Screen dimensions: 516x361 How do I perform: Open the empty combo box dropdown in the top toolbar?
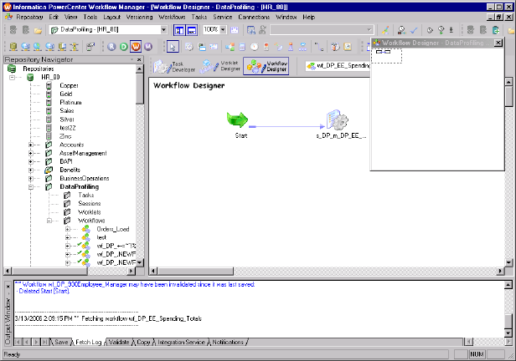(x=369, y=30)
